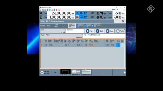The width and height of the screenshot is (163, 91).
Task: Check the Auto checkbox in allocation row
Action: 82,45
